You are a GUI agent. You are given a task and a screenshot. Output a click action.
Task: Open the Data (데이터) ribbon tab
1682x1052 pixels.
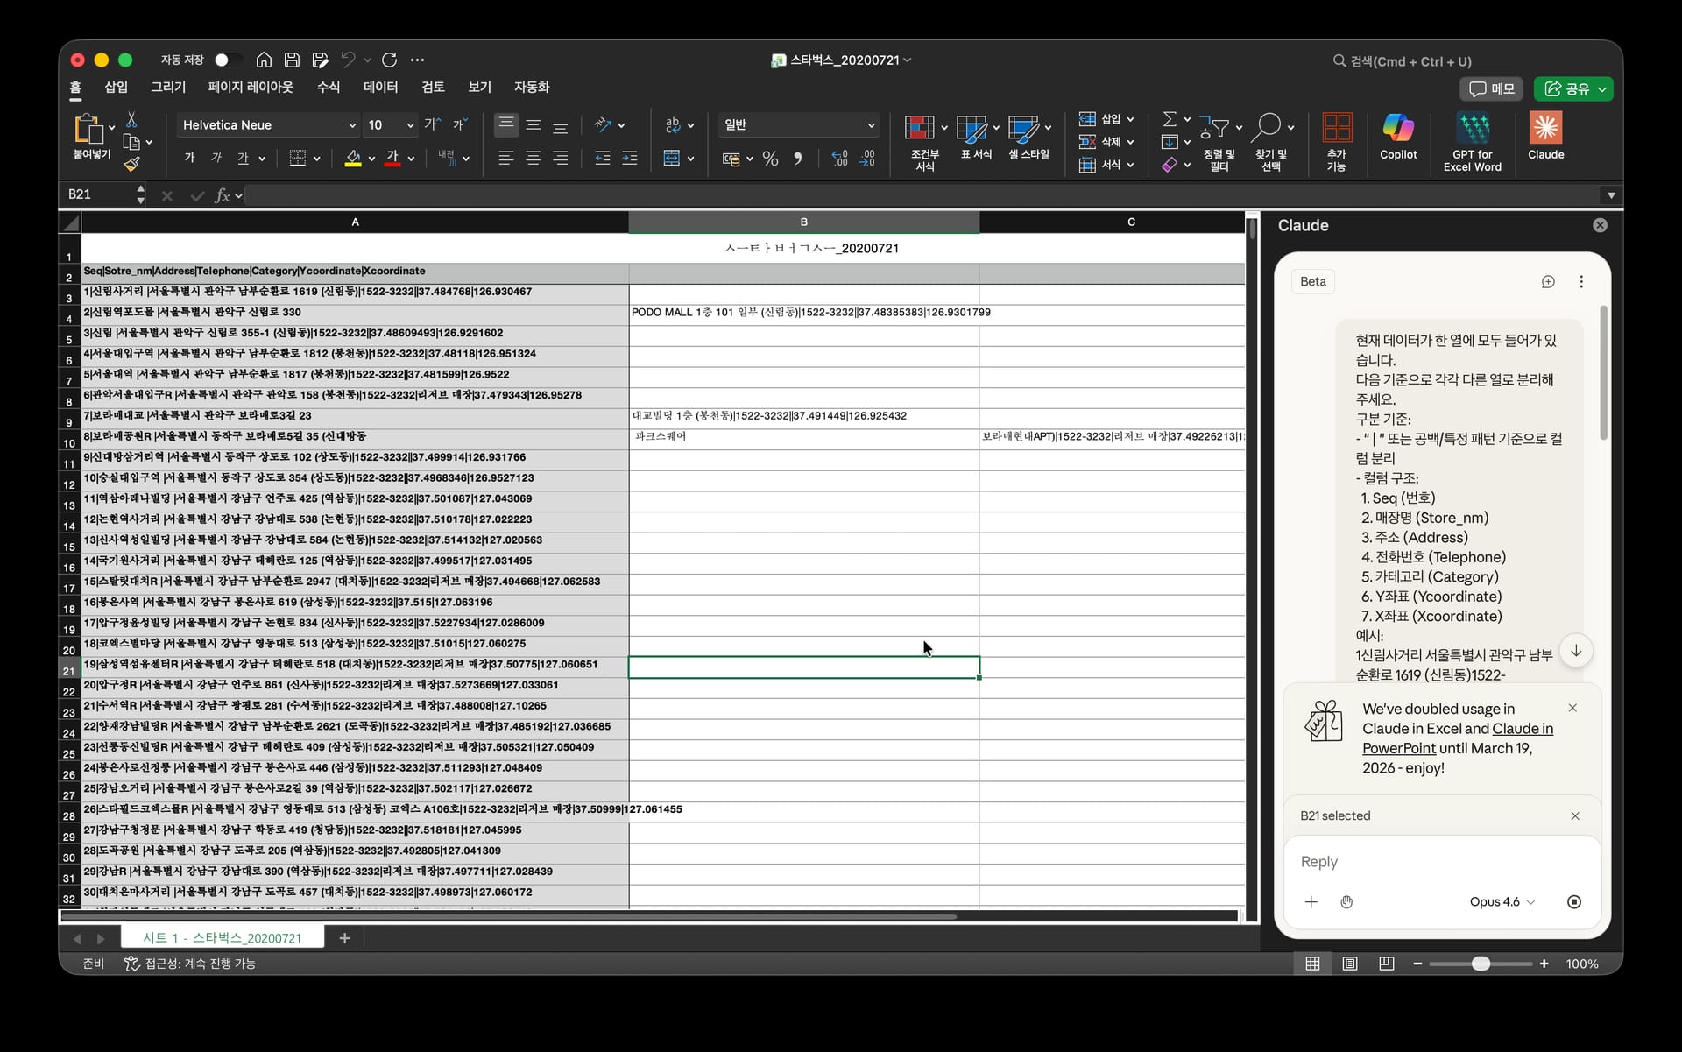coord(380,87)
